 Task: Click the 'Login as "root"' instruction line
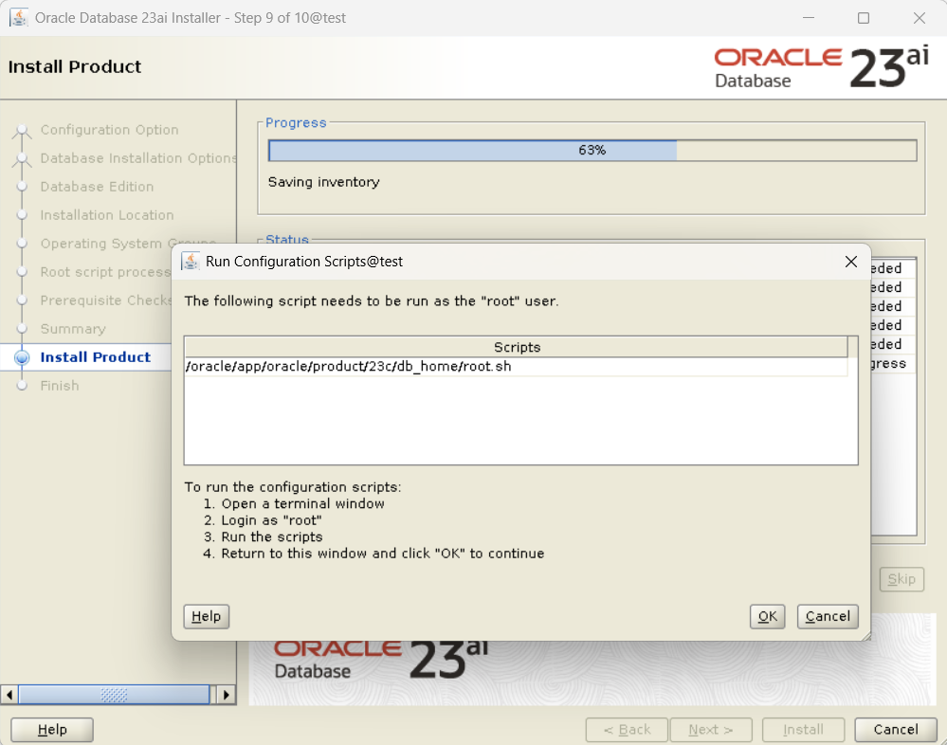tap(271, 519)
